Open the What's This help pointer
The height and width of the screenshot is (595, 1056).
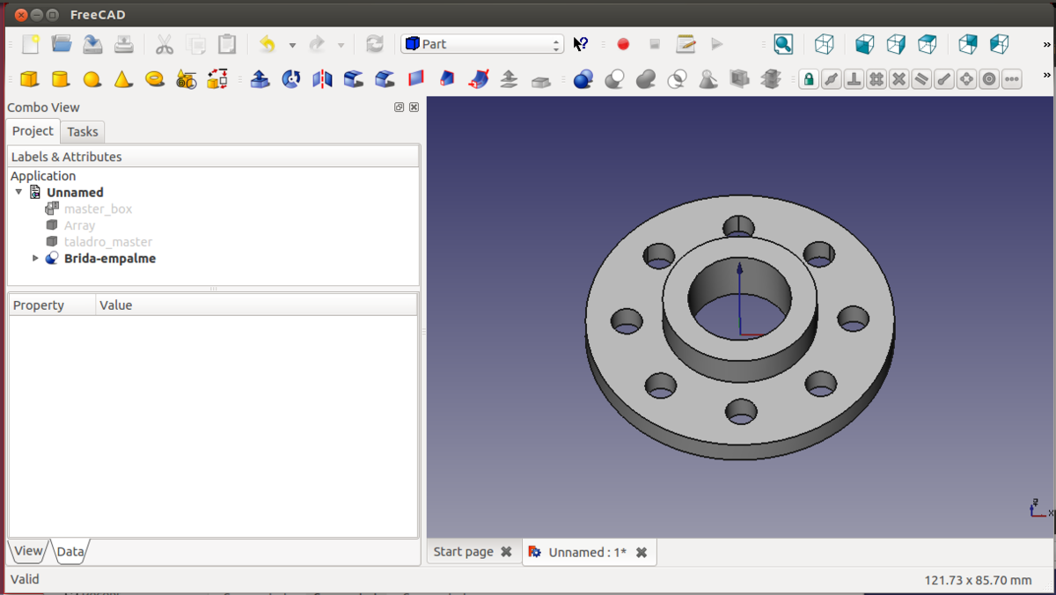click(581, 44)
